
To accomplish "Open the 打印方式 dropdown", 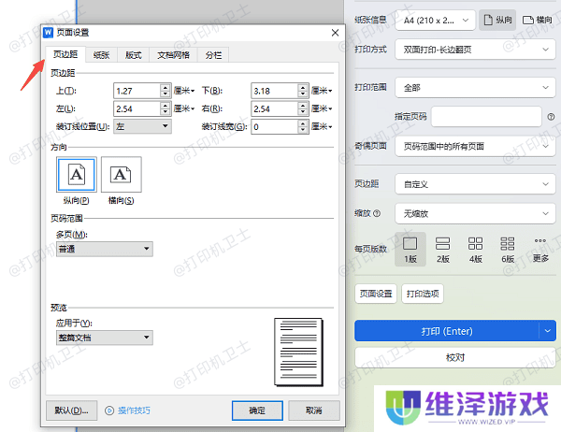I will (x=476, y=50).
